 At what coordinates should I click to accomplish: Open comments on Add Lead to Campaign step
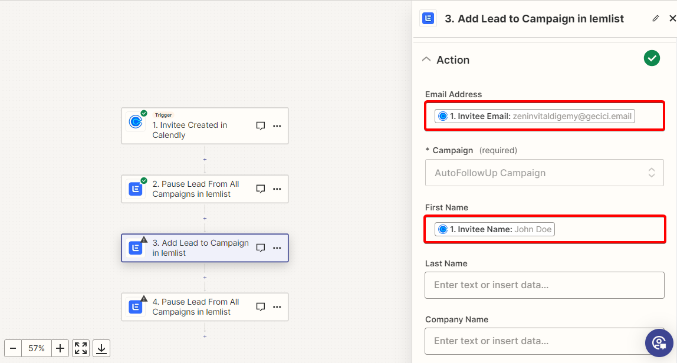[x=260, y=247]
